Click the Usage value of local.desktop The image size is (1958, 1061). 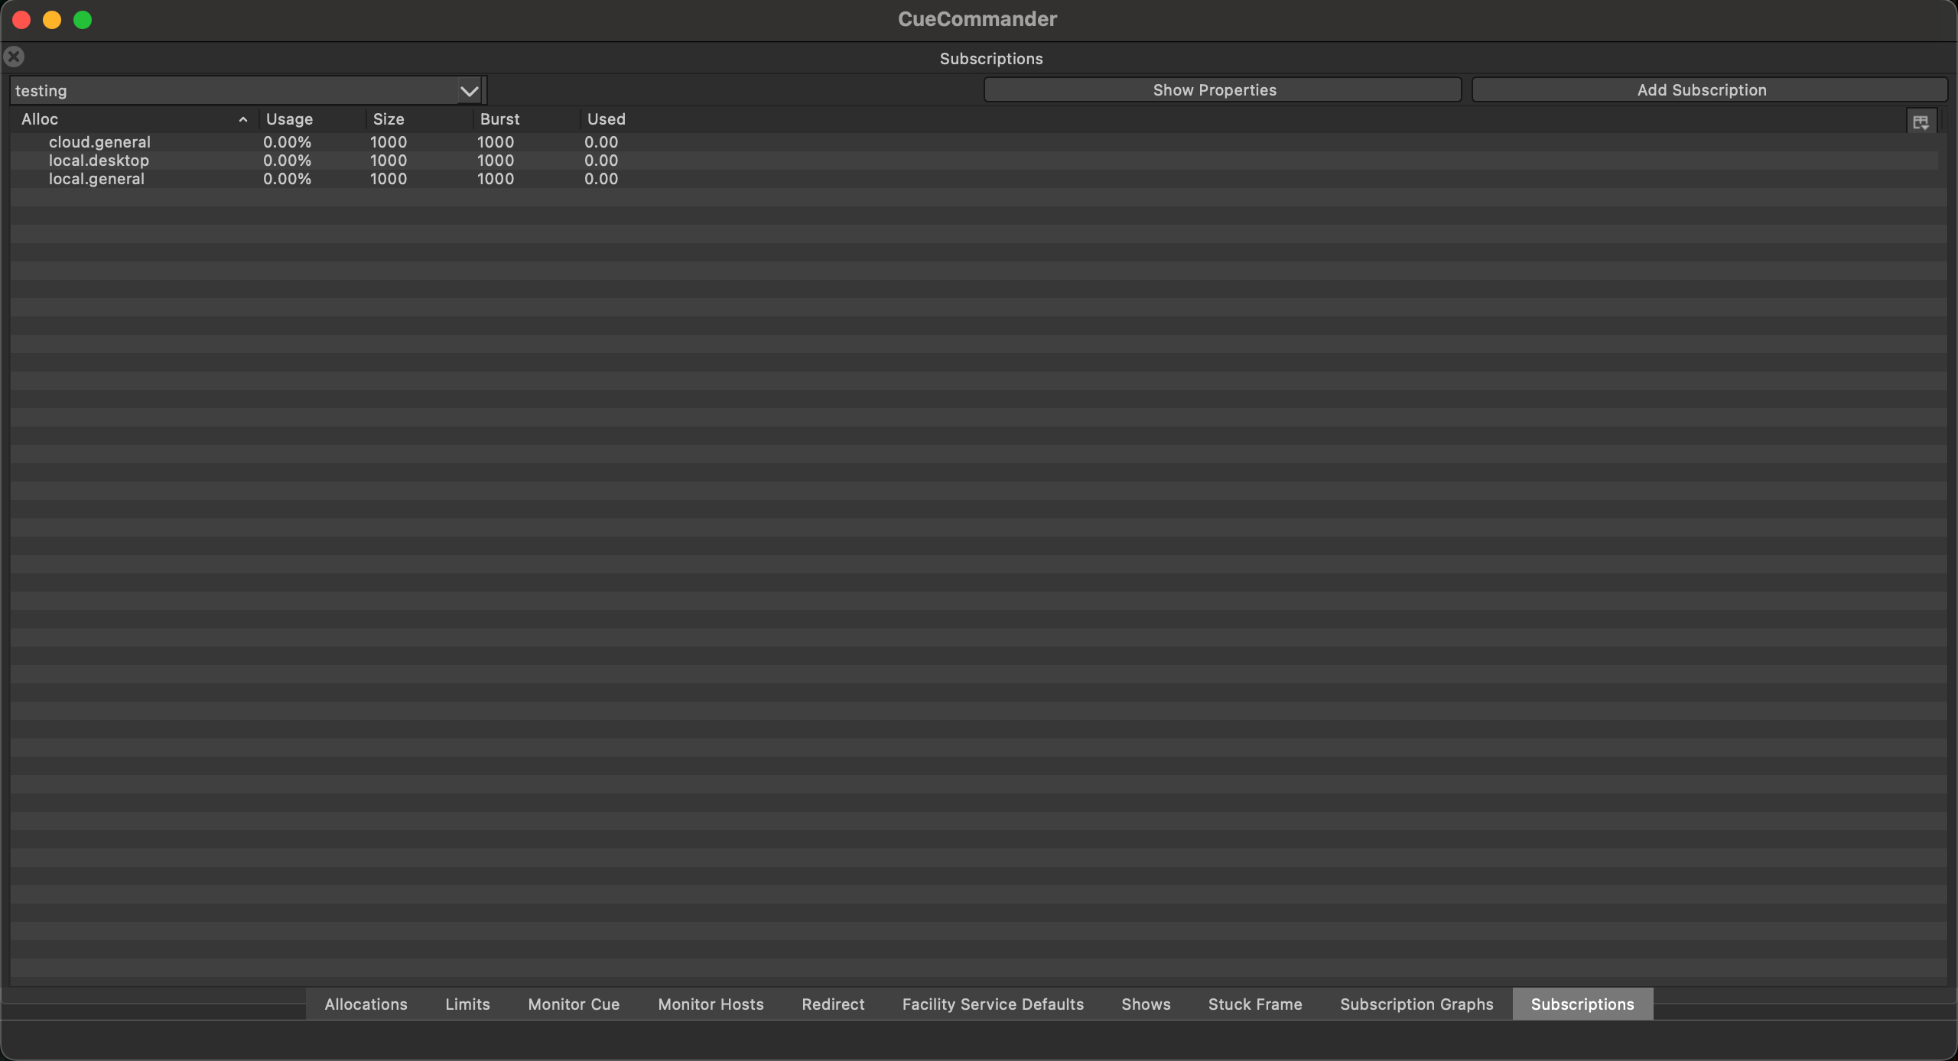click(x=287, y=161)
